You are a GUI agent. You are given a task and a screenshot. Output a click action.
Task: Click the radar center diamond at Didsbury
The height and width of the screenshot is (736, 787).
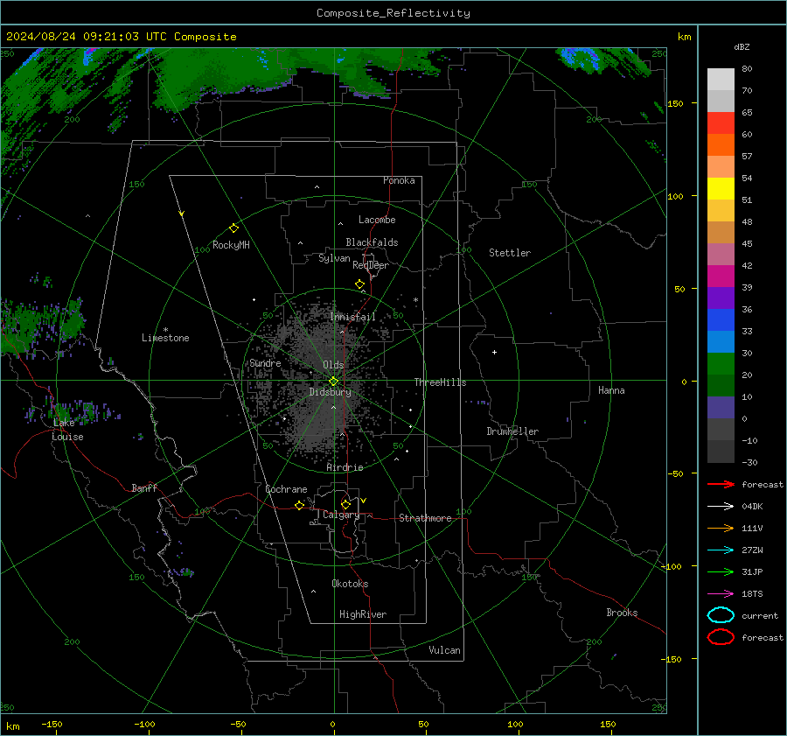(x=333, y=382)
